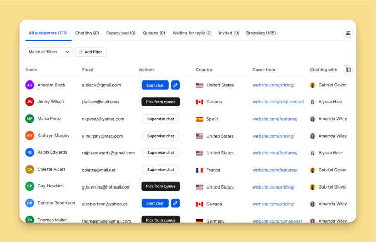The image size is (376, 242).
Task: Supervise chat with Maria Perez
Action: pos(160,119)
